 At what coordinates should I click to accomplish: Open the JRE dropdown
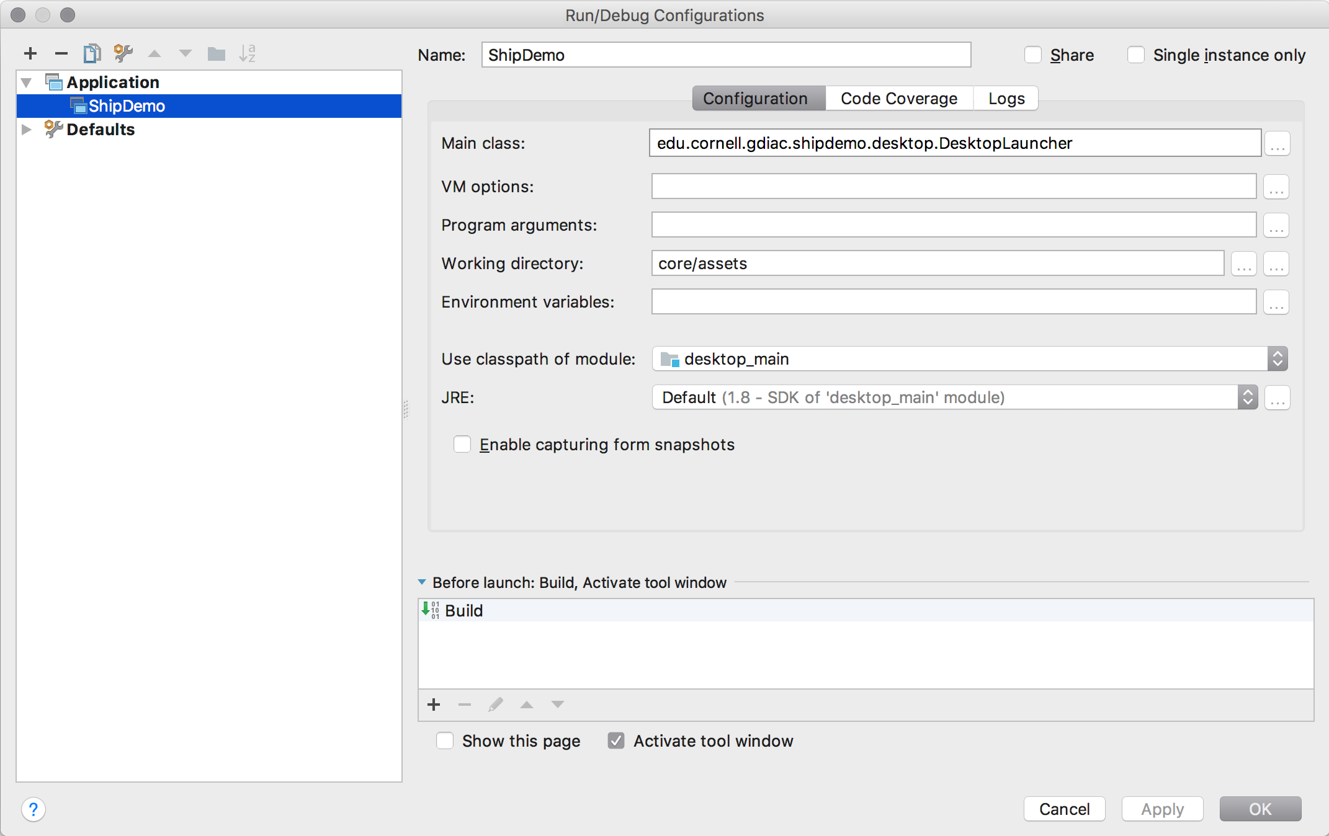tap(1247, 398)
